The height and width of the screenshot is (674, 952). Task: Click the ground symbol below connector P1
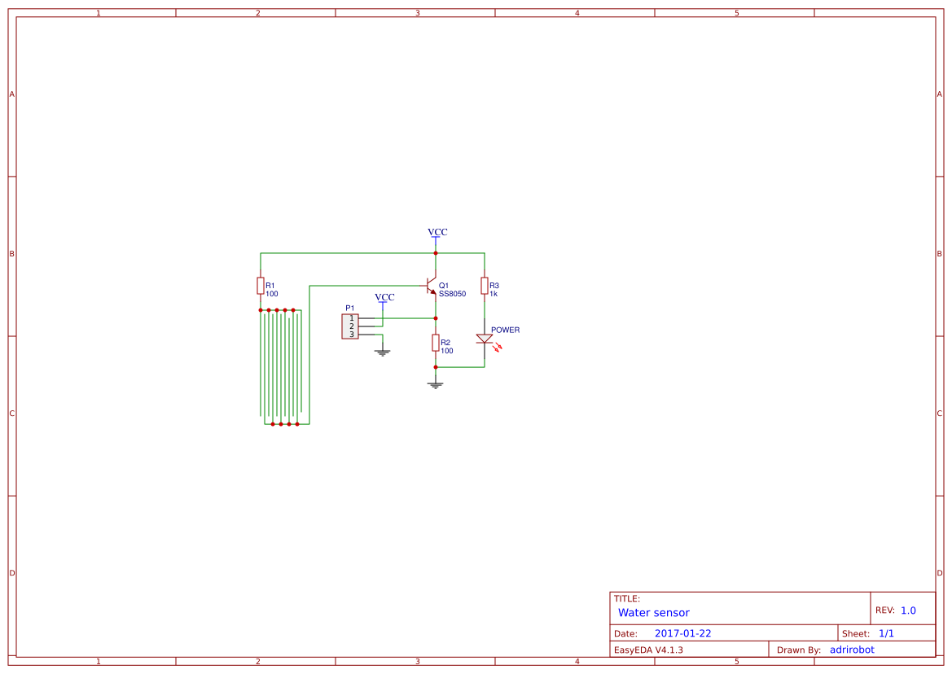tap(383, 351)
